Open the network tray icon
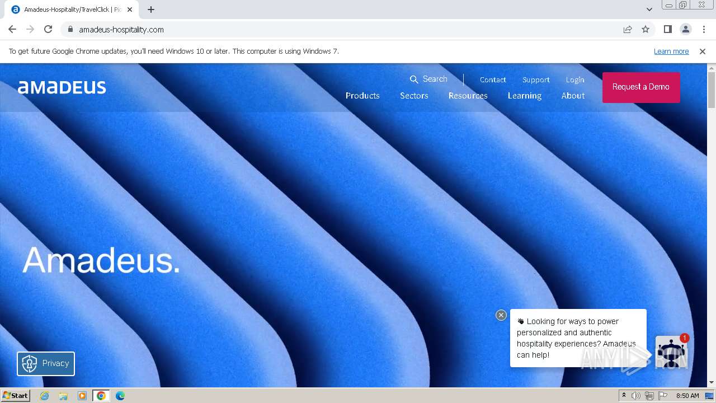This screenshot has width=716, height=403. pos(649,396)
